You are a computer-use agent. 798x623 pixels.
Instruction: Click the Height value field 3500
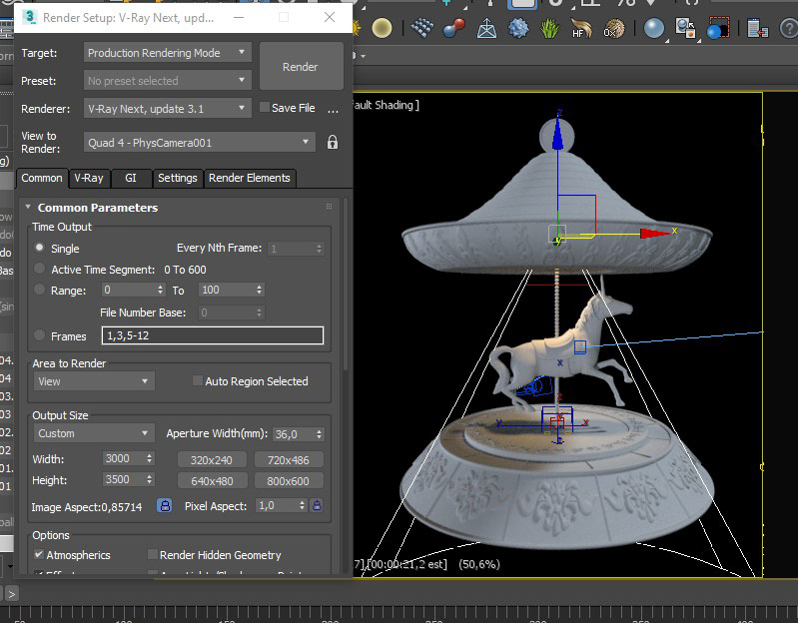tap(124, 479)
